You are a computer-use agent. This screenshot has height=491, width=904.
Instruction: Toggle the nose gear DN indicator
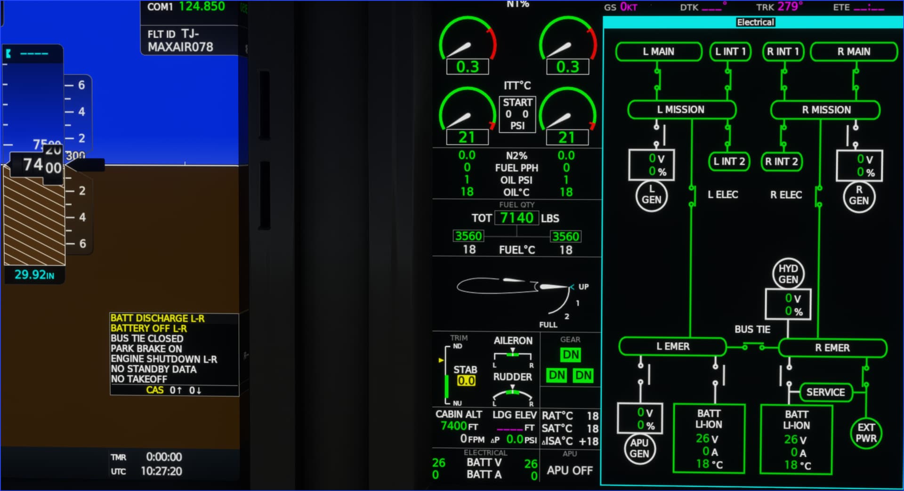[571, 354]
